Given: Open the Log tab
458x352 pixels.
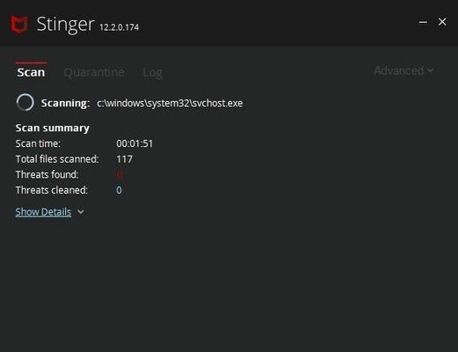Looking at the screenshot, I should (x=152, y=73).
